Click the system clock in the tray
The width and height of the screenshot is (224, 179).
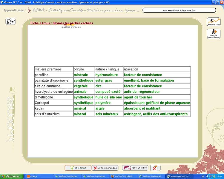click(219, 176)
